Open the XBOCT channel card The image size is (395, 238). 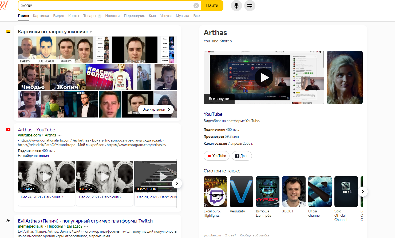(294, 195)
